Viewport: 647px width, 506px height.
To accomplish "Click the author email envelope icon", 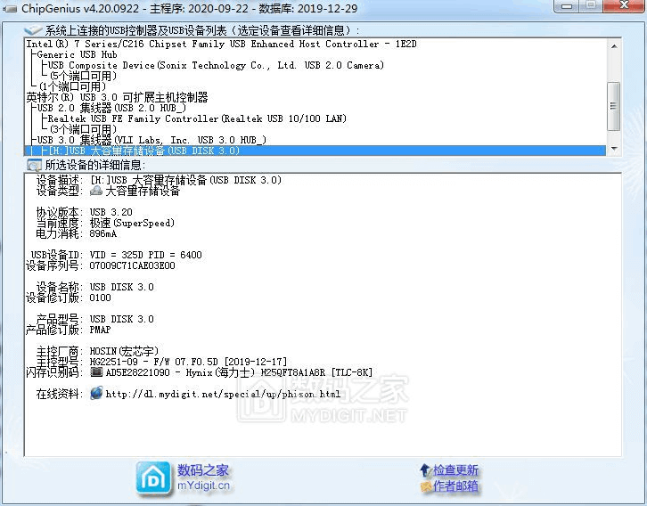I will click(x=425, y=486).
